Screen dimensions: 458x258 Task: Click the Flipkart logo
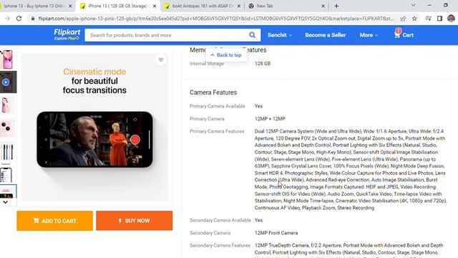[x=67, y=34]
